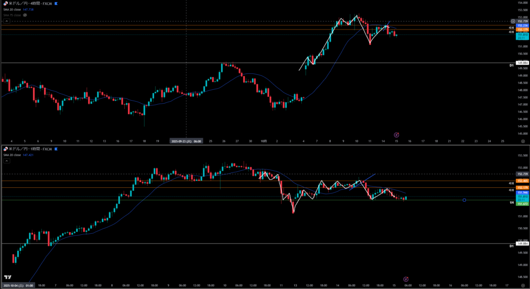
Task: Toggle SMA 75 visibility eye icon
Action: click(25, 15)
